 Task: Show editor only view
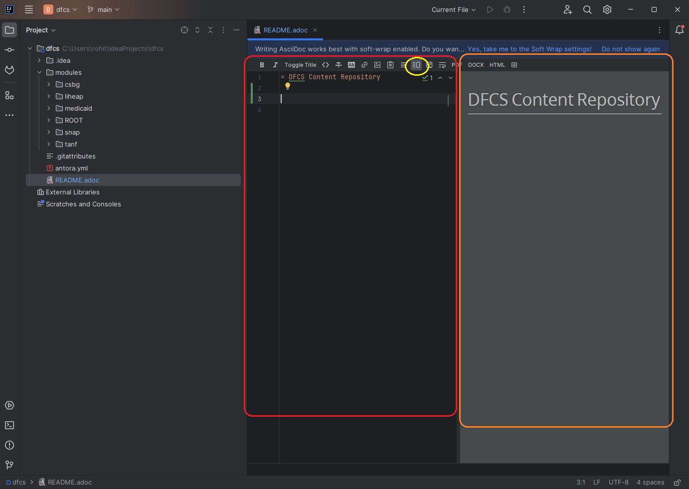403,65
